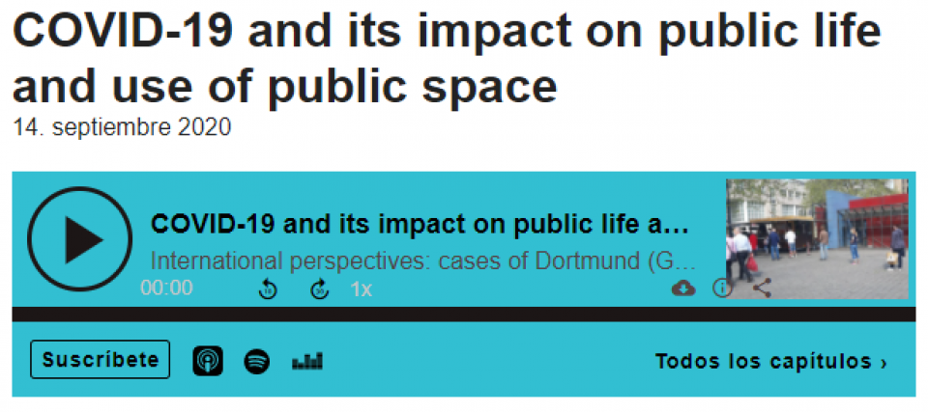Open the Deezer equalizer icon
Image resolution: width=928 pixels, height=412 pixels.
[307, 361]
